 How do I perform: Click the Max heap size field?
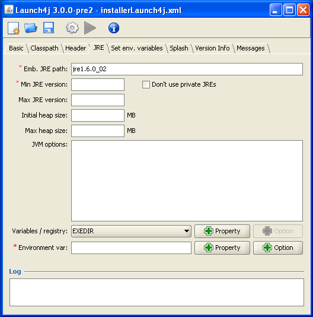tap(98, 131)
